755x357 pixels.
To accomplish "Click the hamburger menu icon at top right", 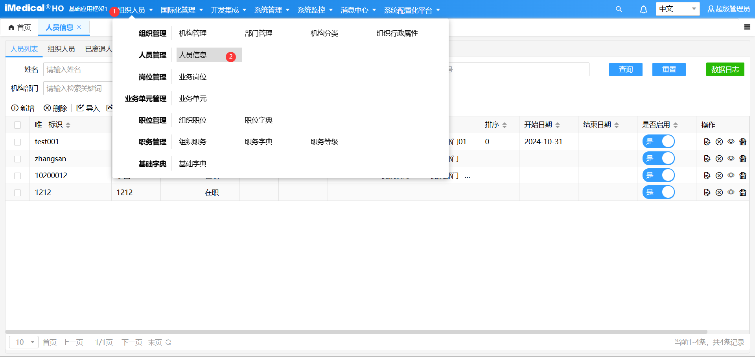I will [748, 27].
